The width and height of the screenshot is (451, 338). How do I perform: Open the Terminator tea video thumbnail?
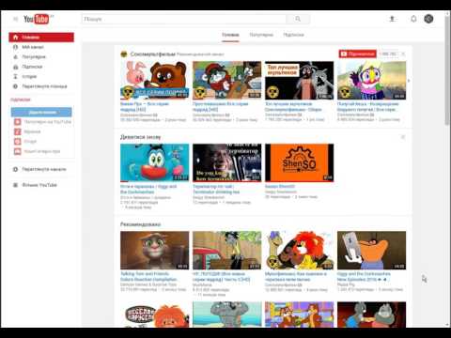click(x=226, y=162)
